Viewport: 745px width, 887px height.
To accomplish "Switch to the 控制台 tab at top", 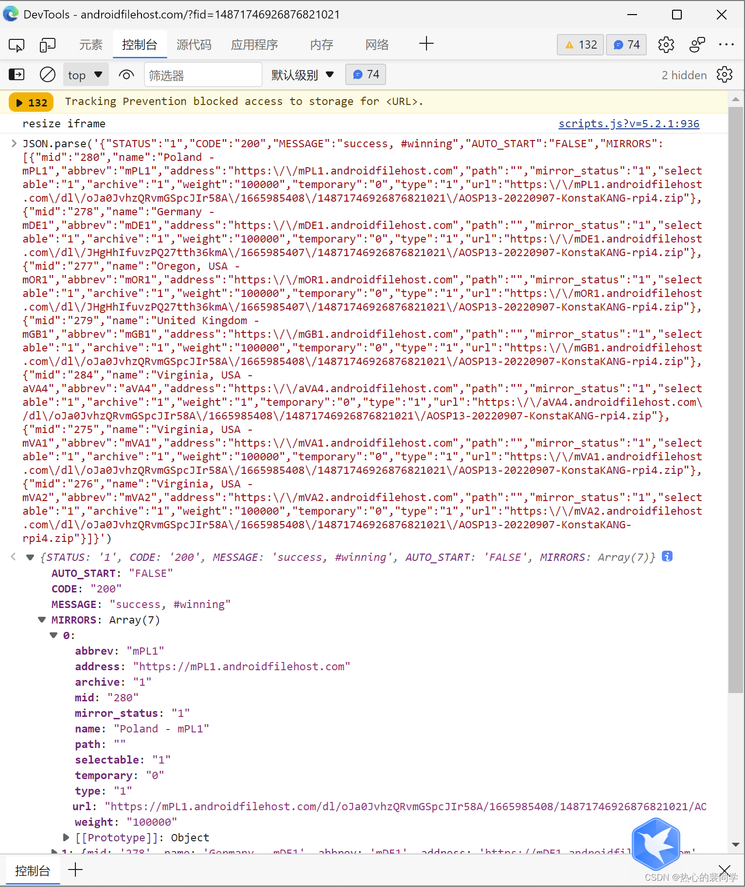I will [x=140, y=45].
